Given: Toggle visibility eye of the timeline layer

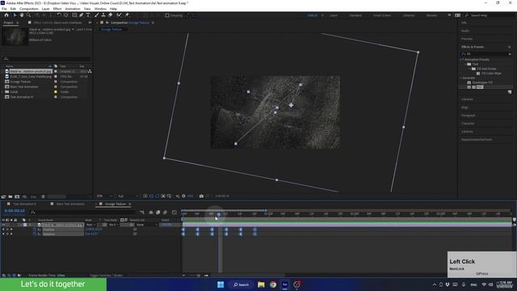Looking at the screenshot, I should click(x=3, y=225).
